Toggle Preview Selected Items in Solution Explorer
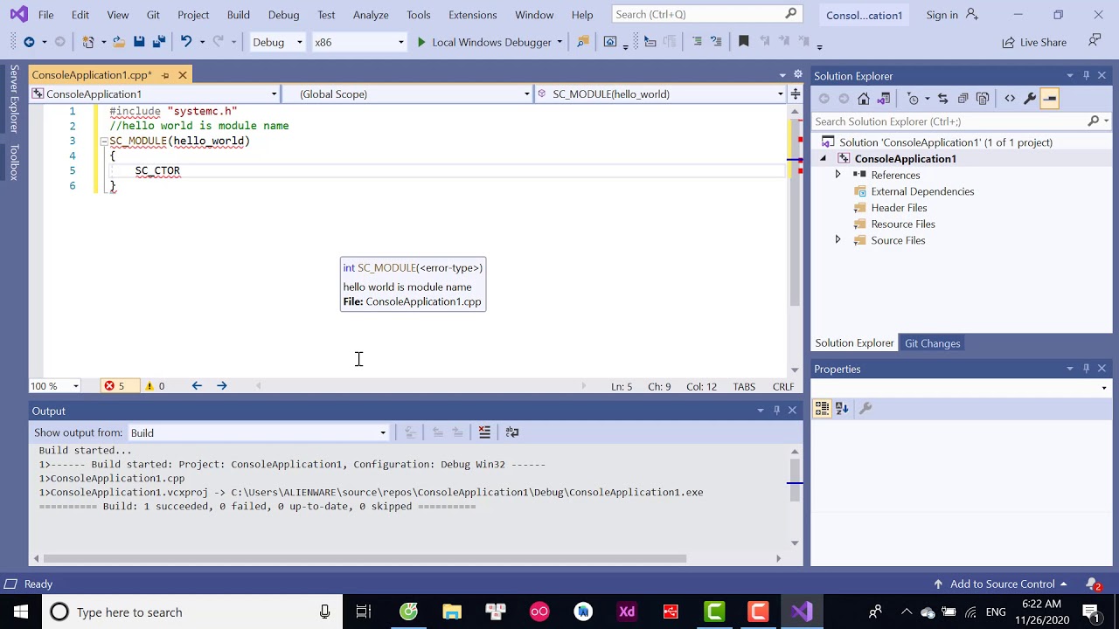This screenshot has height=629, width=1119. click(x=1050, y=99)
